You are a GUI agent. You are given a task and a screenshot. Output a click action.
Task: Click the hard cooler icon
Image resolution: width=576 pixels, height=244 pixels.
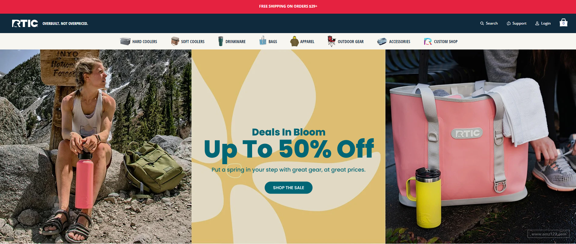[x=125, y=41]
